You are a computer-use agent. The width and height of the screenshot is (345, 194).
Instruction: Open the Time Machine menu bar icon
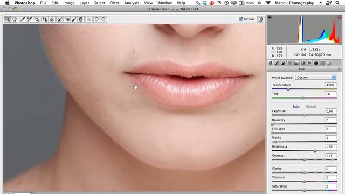pos(226,3)
